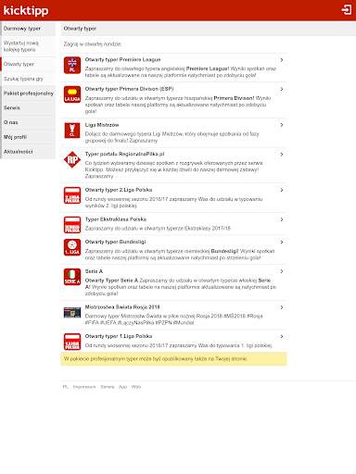Expand the Primera Division (ESP) chevron

(282, 89)
